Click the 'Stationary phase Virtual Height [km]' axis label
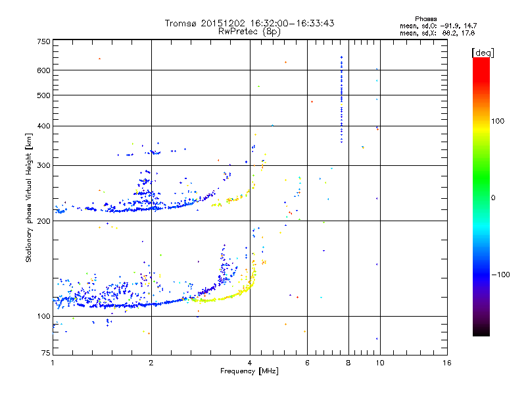 click(x=29, y=198)
